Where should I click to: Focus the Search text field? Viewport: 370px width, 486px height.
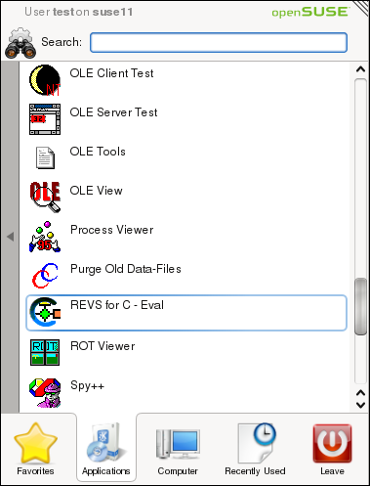(x=219, y=42)
